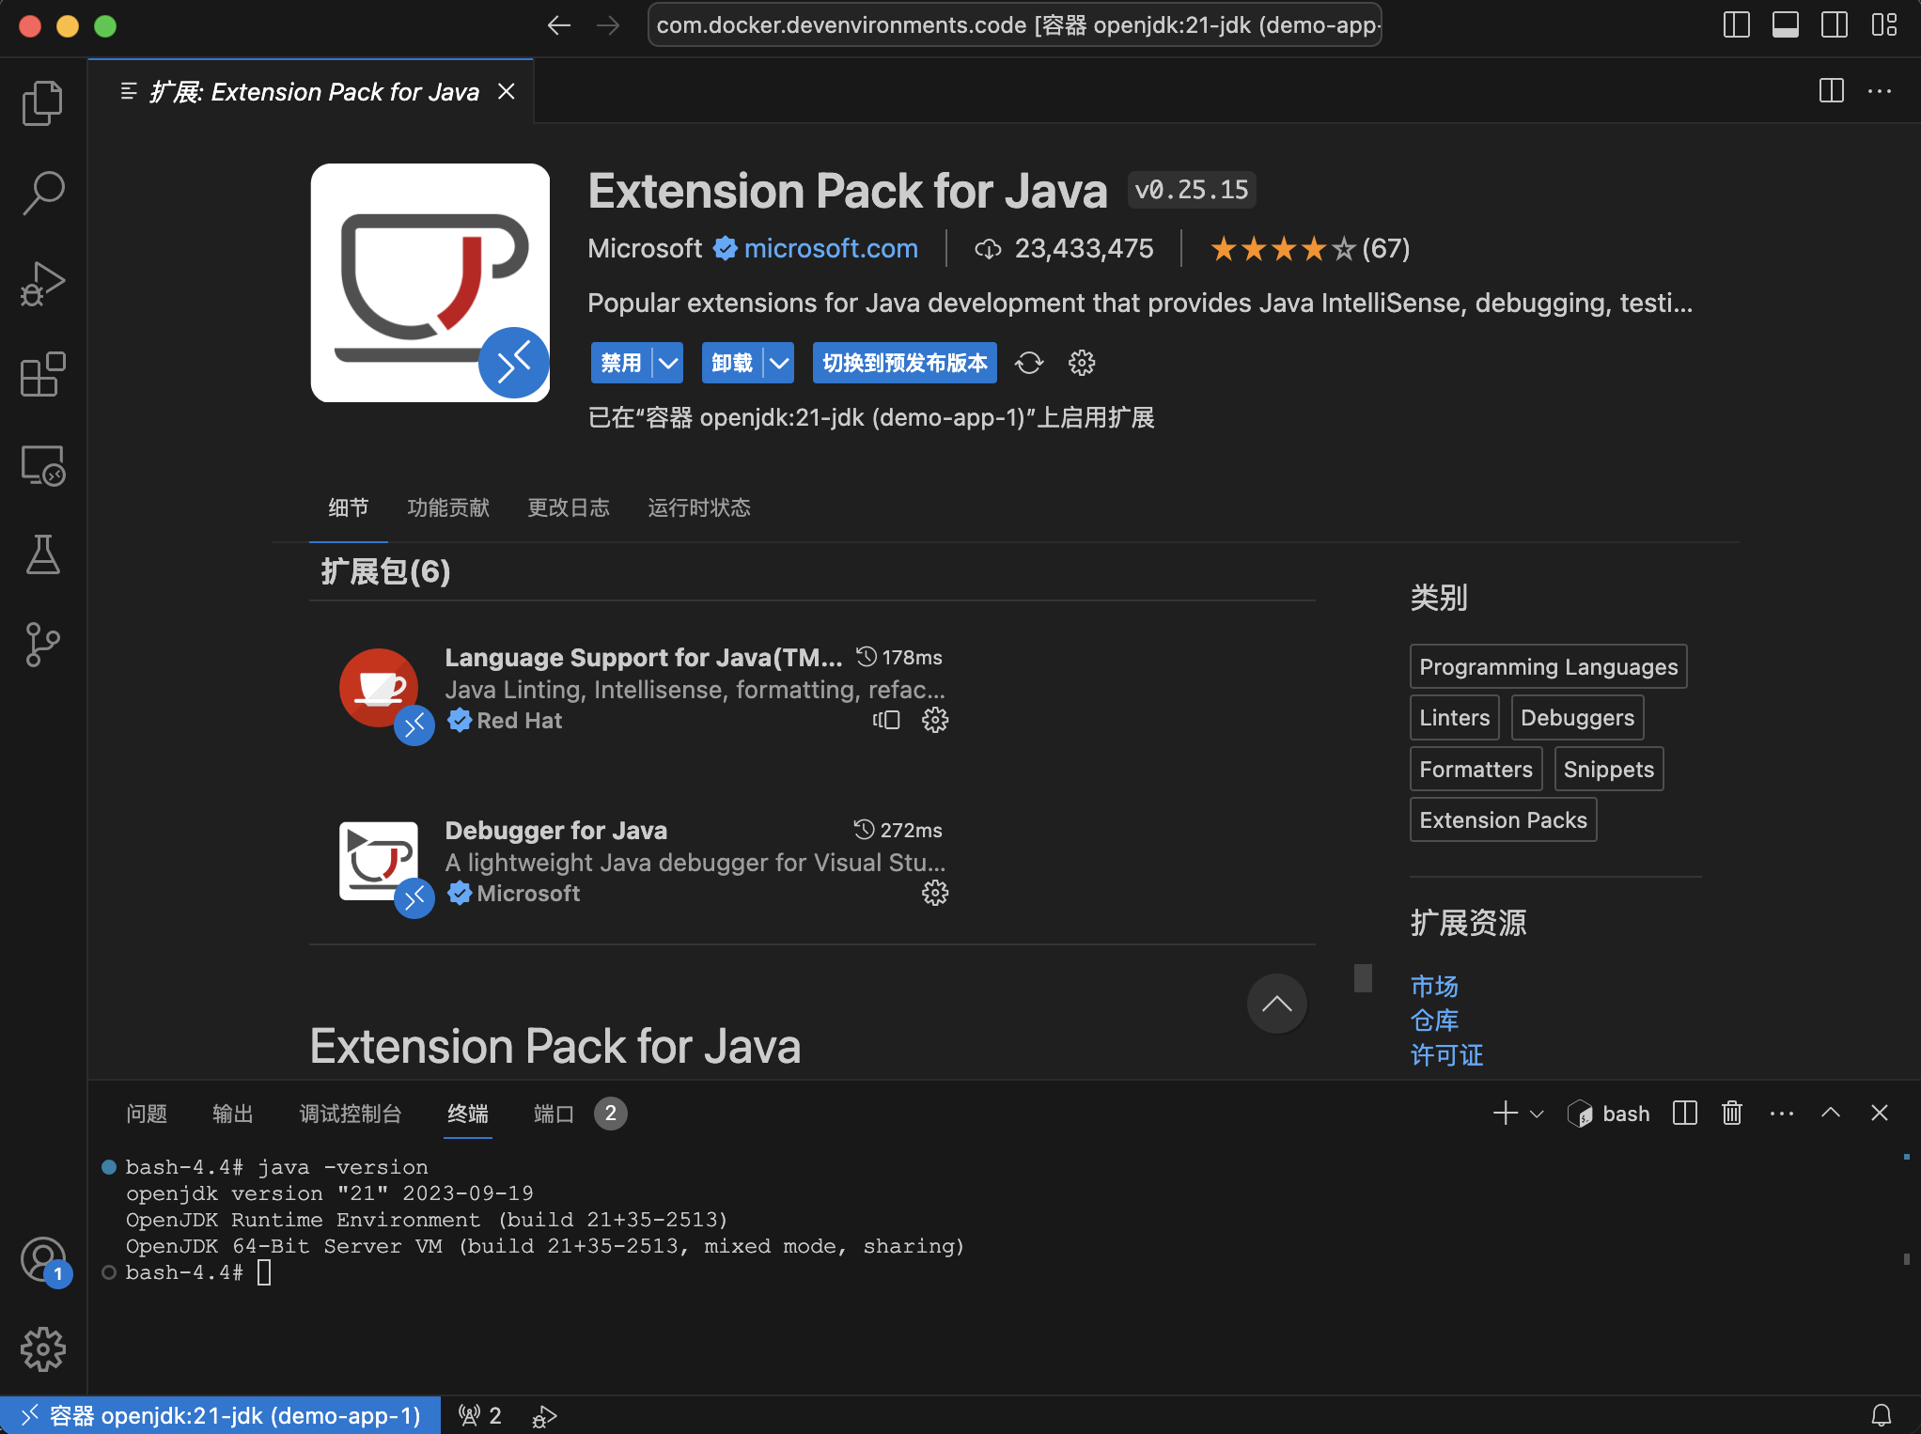Open the Search view in activity bar
The width and height of the screenshot is (1921, 1434).
point(42,193)
